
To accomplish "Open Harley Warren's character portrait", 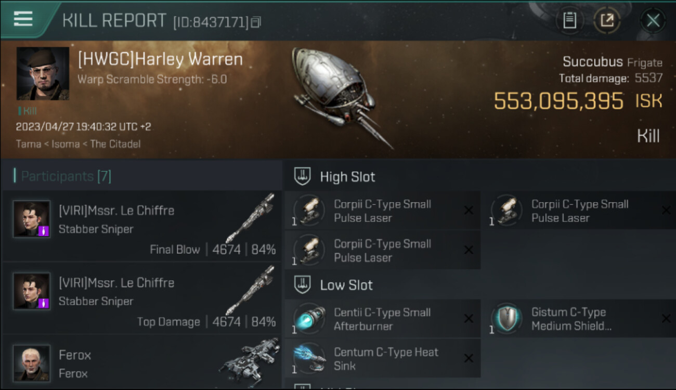I will pos(43,73).
